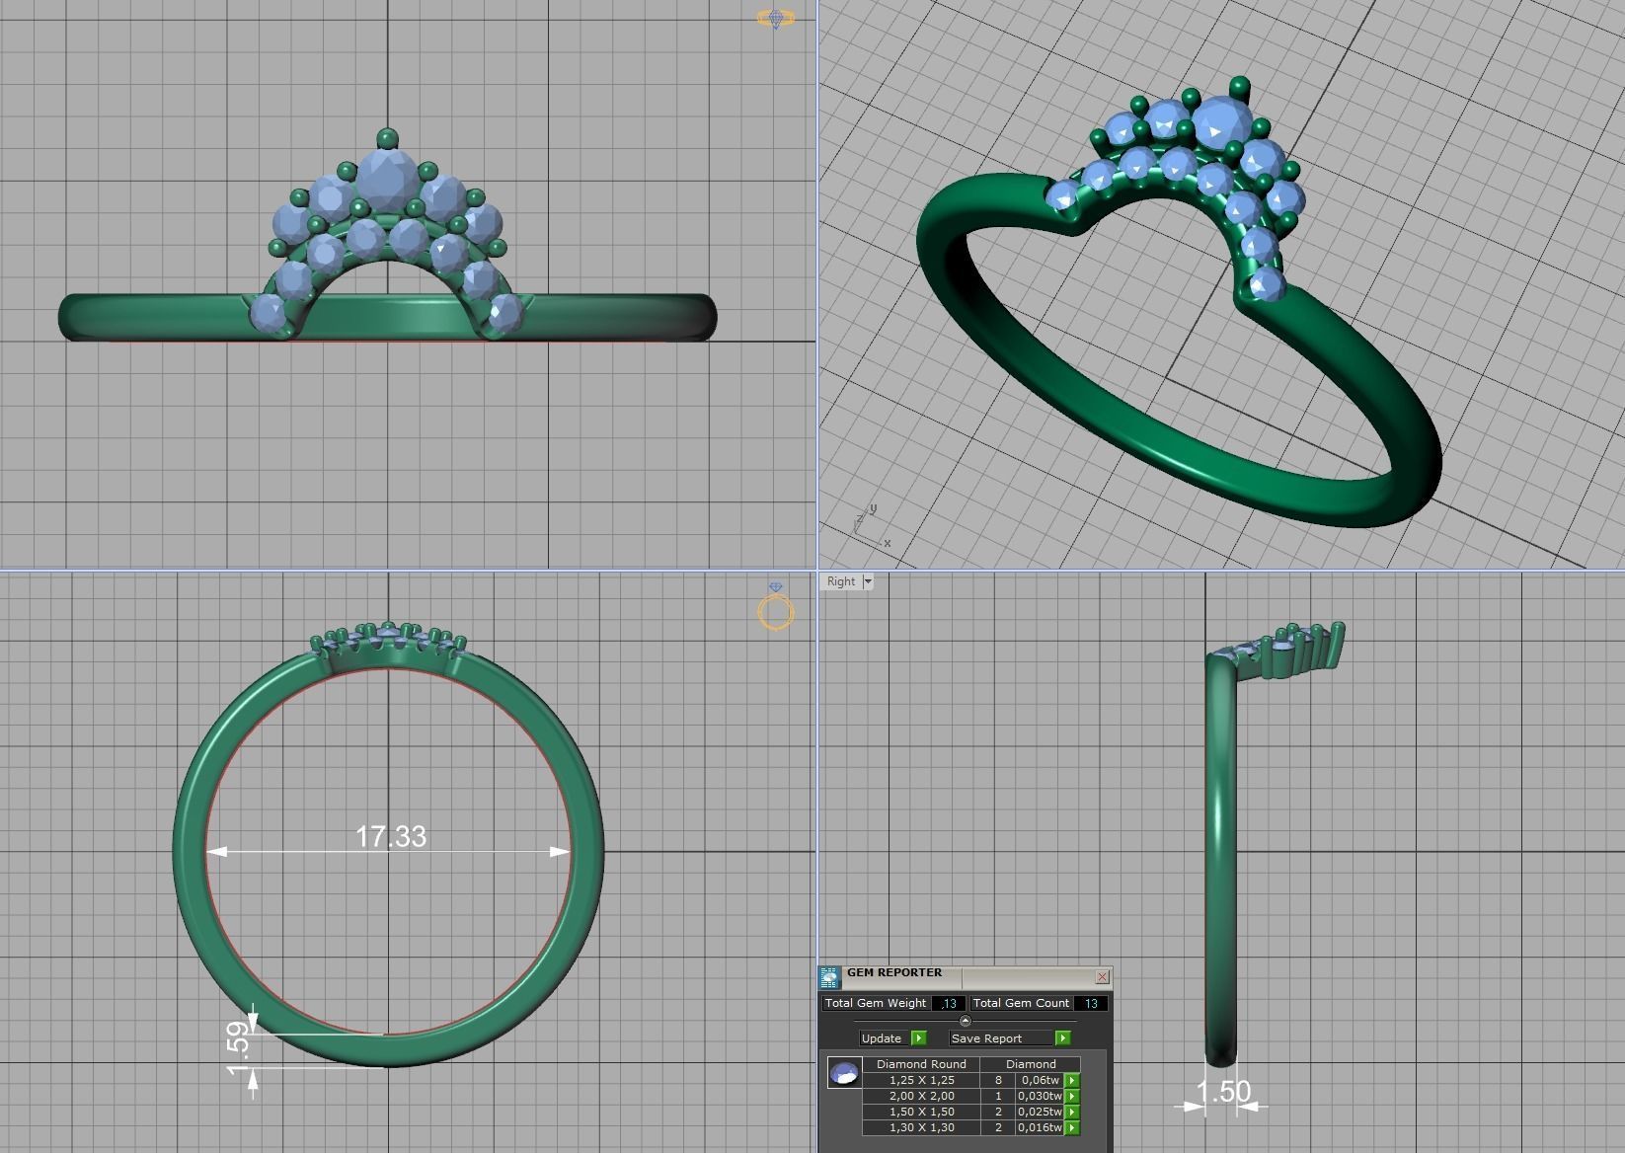Click the 1.59 band thickness dimension text
Image resolution: width=1625 pixels, height=1153 pixels.
[x=238, y=1048]
